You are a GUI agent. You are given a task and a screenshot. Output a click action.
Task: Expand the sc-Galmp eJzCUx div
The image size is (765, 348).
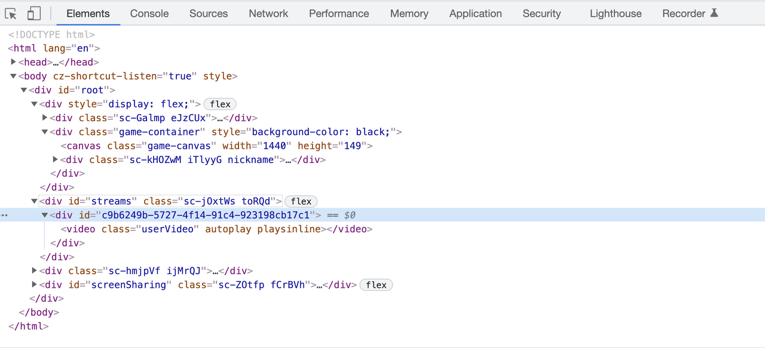coord(45,118)
